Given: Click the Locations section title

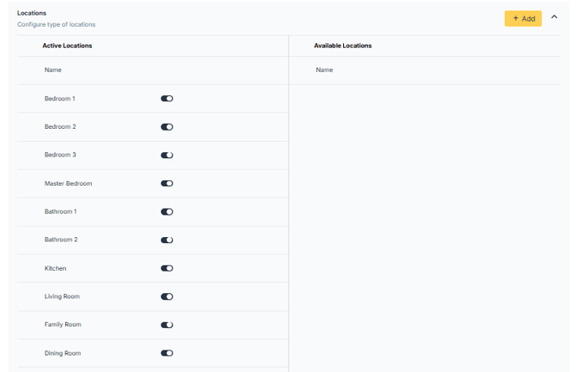Looking at the screenshot, I should [32, 13].
